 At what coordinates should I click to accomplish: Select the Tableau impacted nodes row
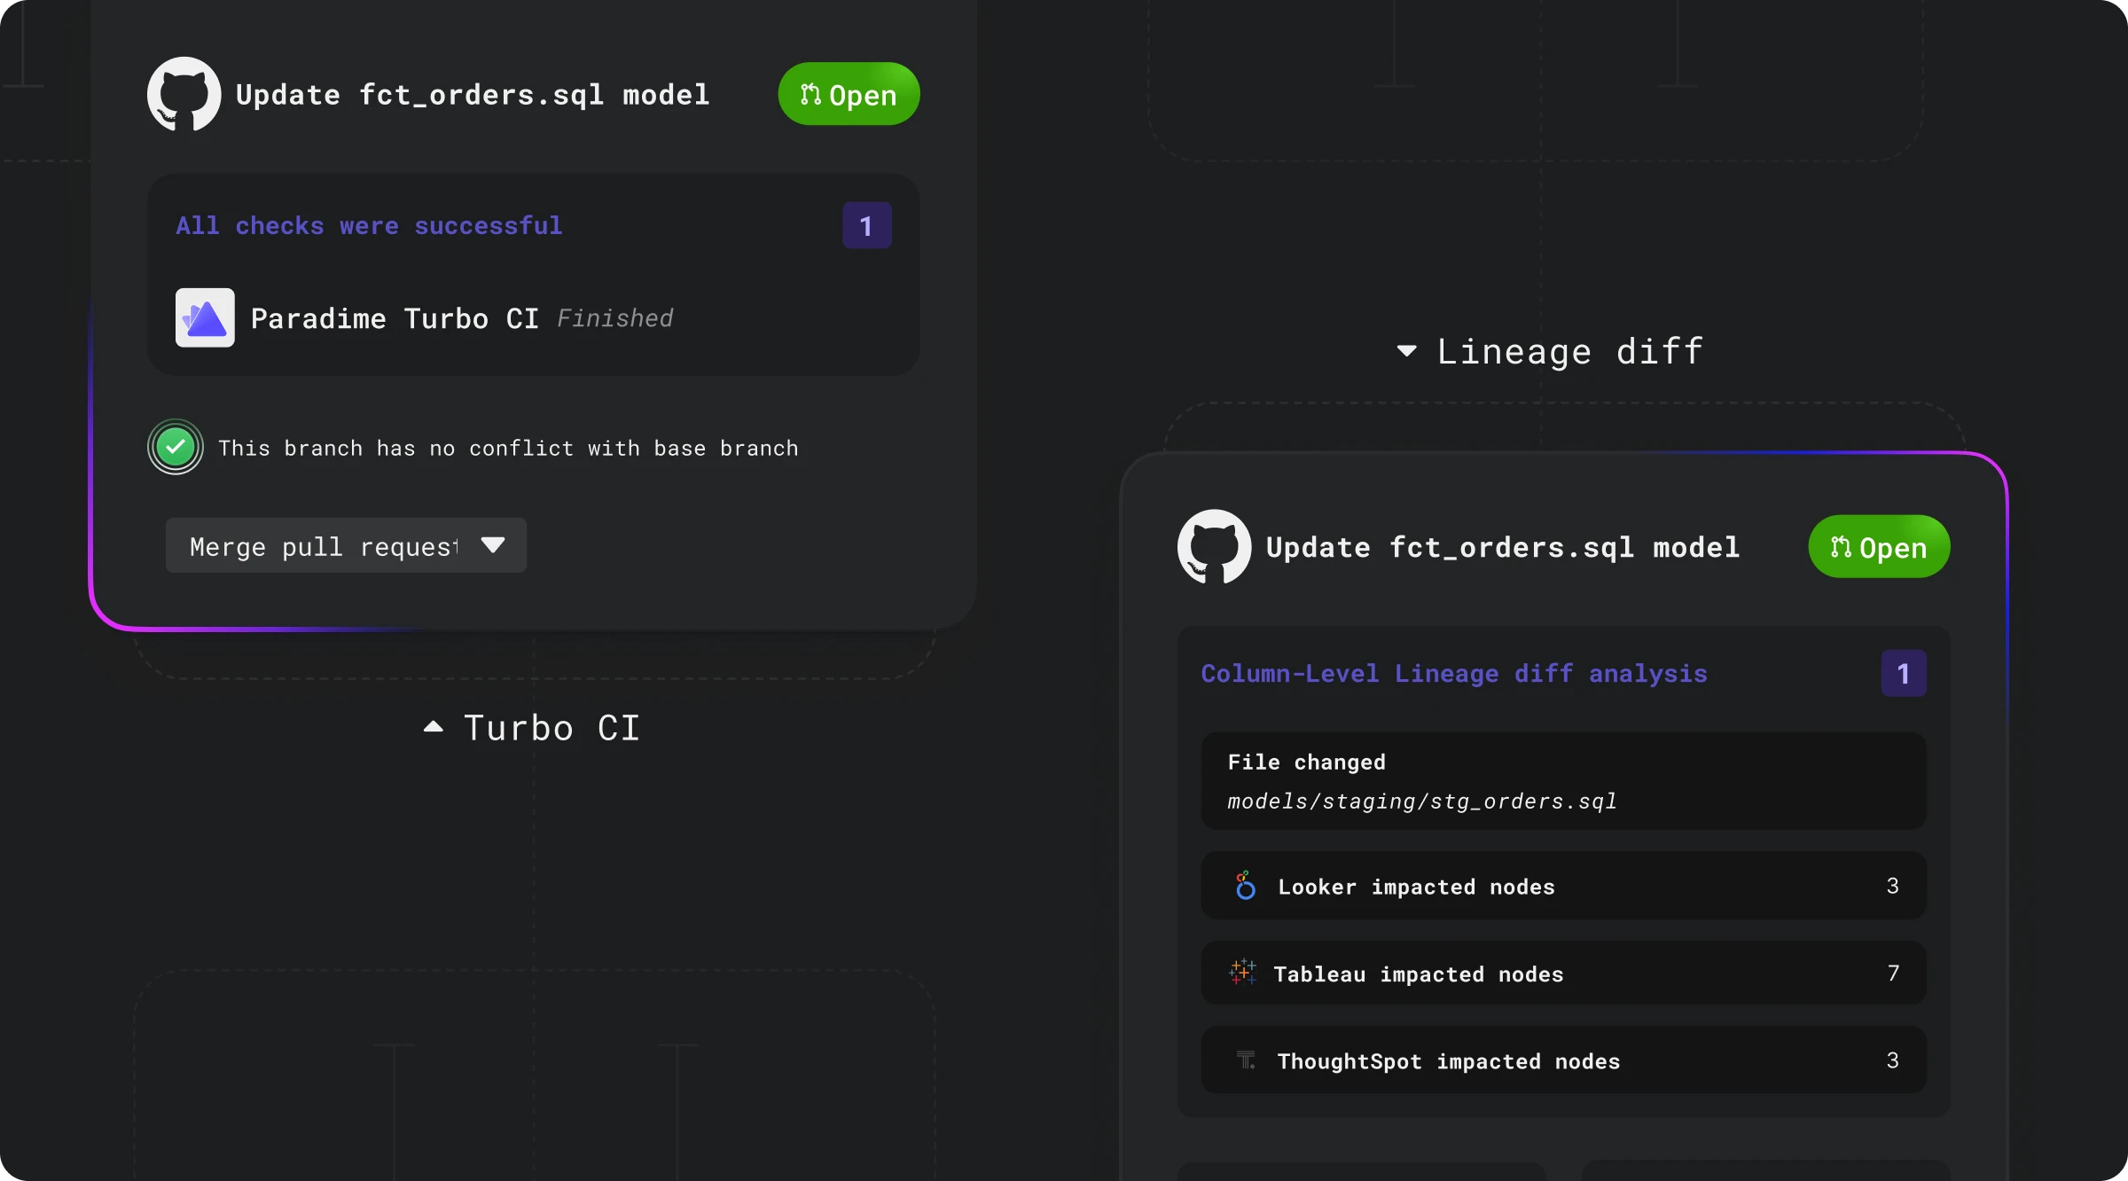pyautogui.click(x=1563, y=973)
